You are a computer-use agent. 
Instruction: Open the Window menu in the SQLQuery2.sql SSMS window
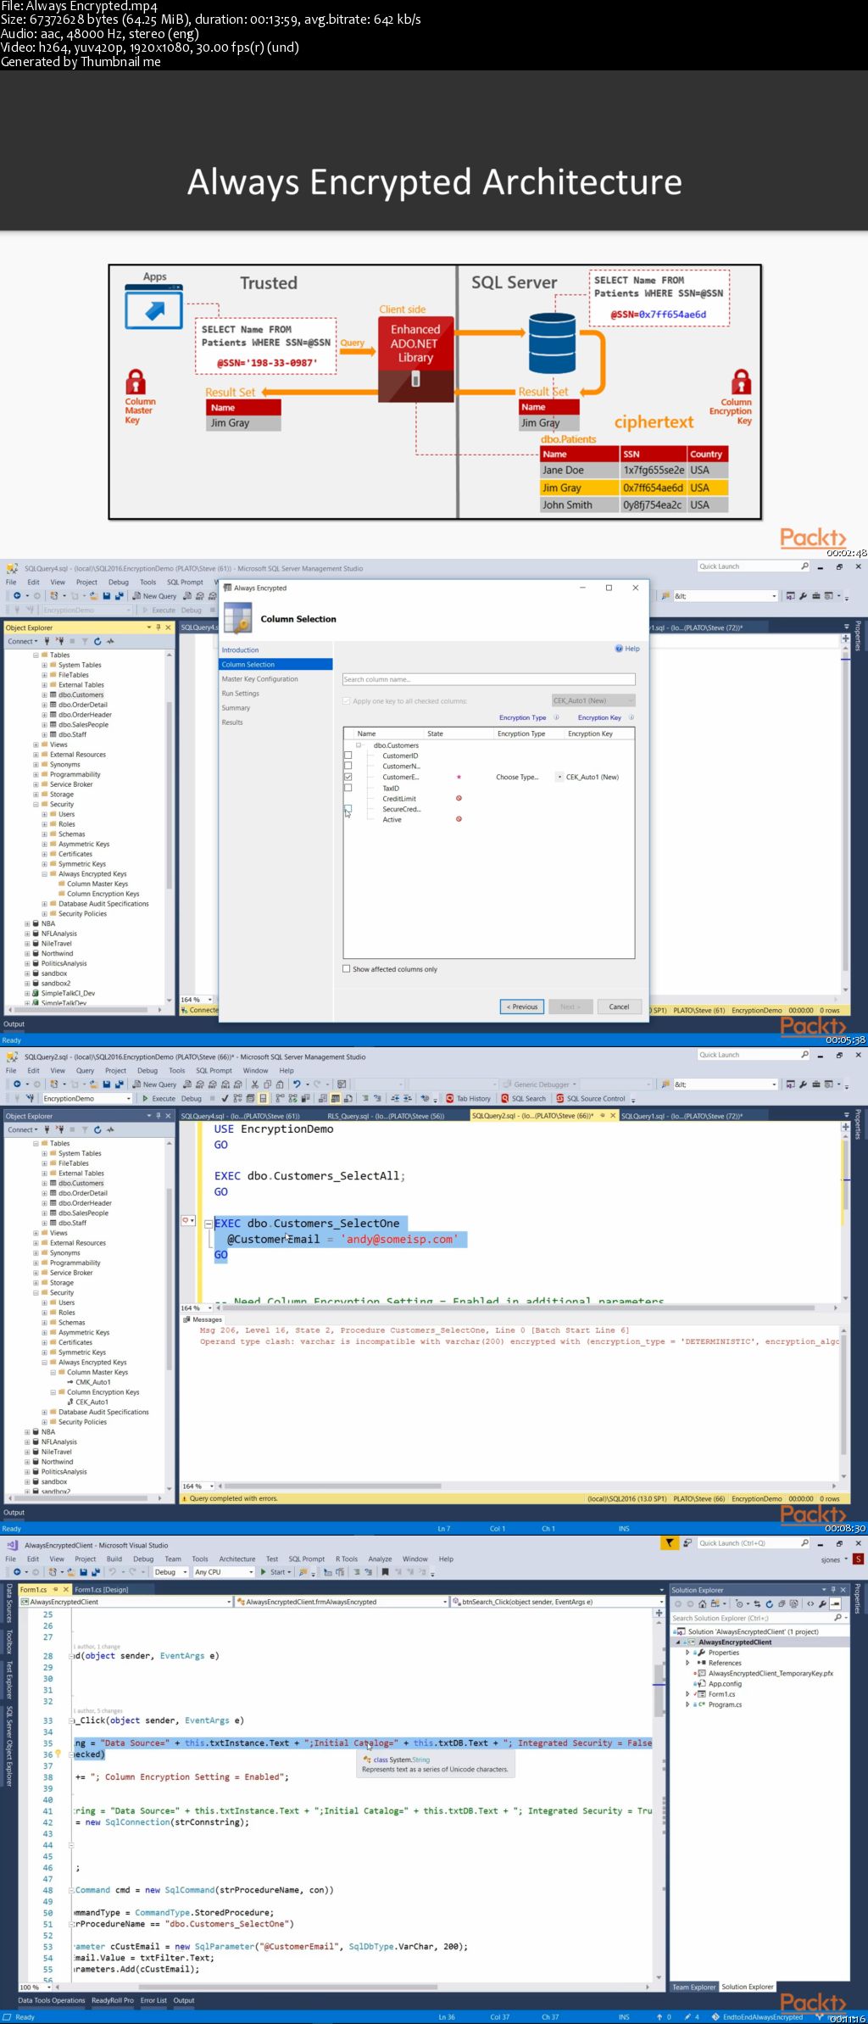[x=255, y=1070]
